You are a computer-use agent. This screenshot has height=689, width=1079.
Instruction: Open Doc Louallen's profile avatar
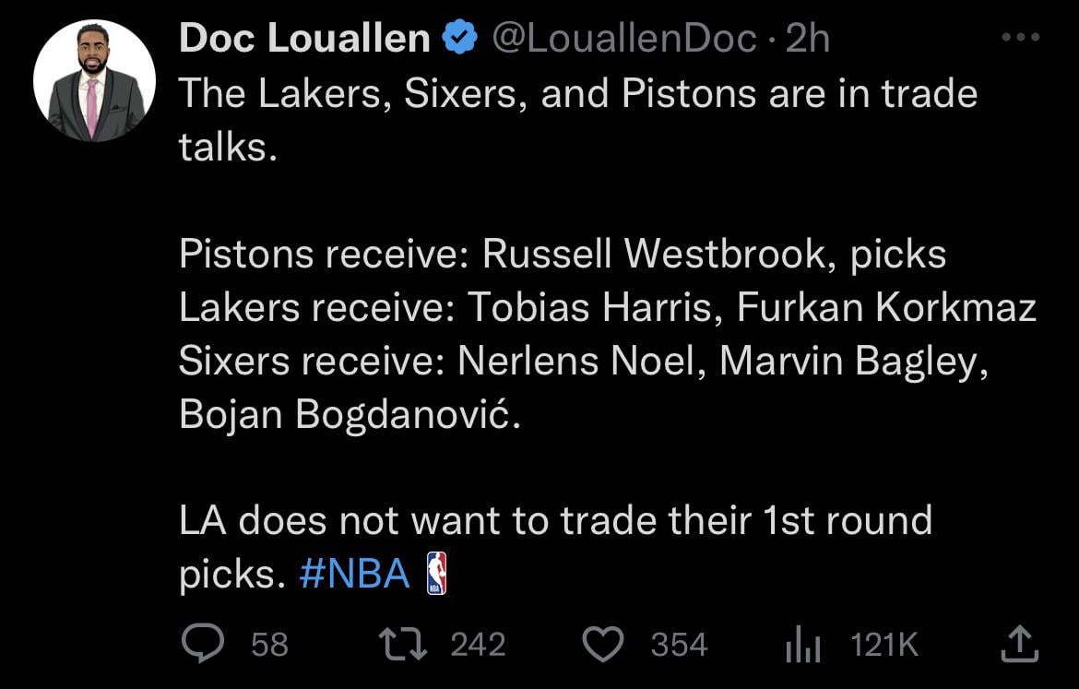tap(94, 81)
